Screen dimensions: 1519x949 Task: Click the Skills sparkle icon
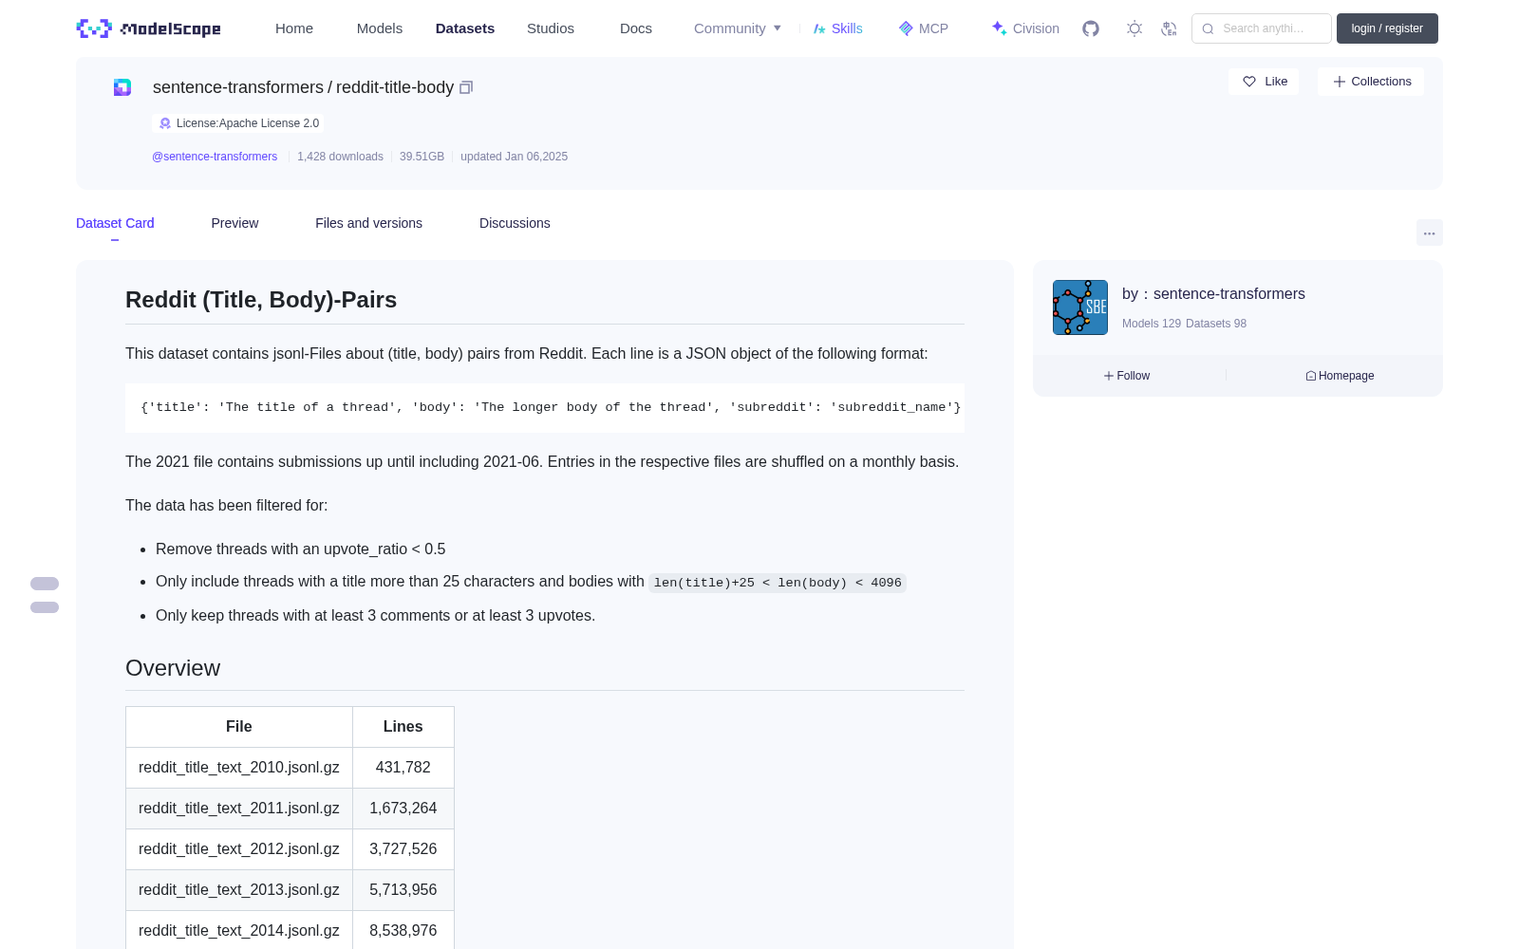[819, 28]
